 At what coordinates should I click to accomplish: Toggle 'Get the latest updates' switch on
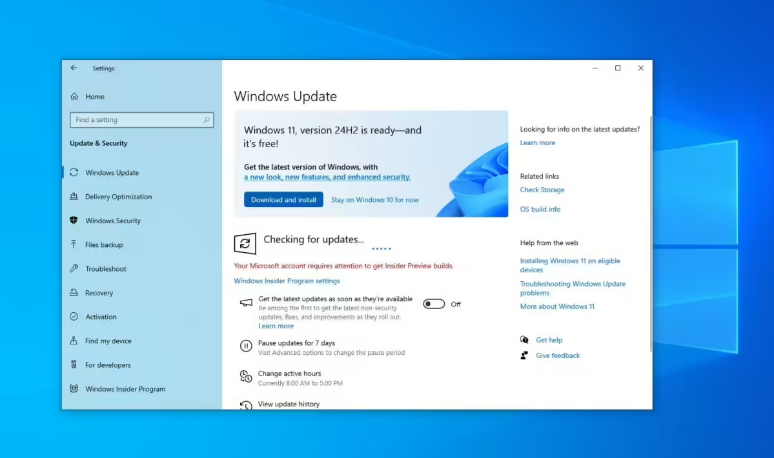434,304
